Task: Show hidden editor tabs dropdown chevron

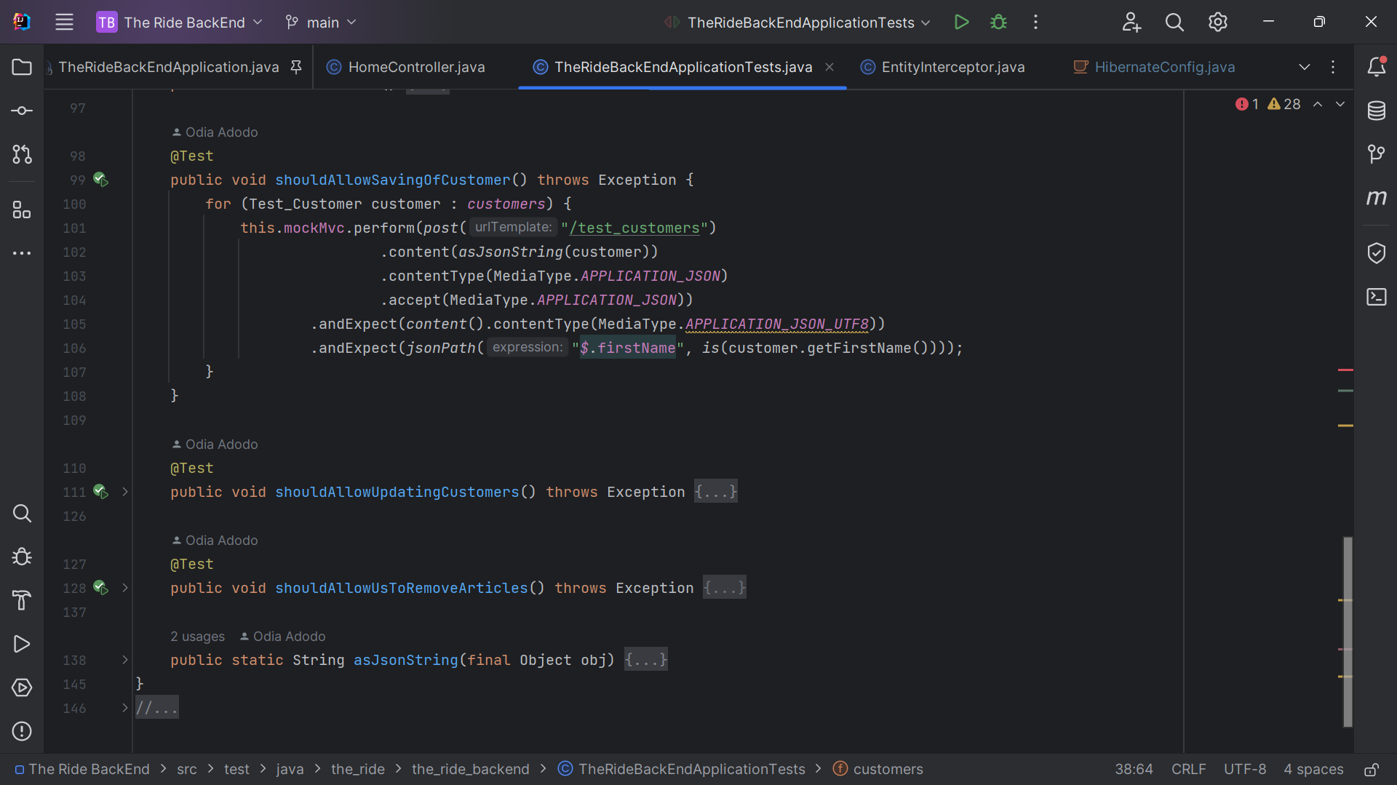Action: 1304,67
